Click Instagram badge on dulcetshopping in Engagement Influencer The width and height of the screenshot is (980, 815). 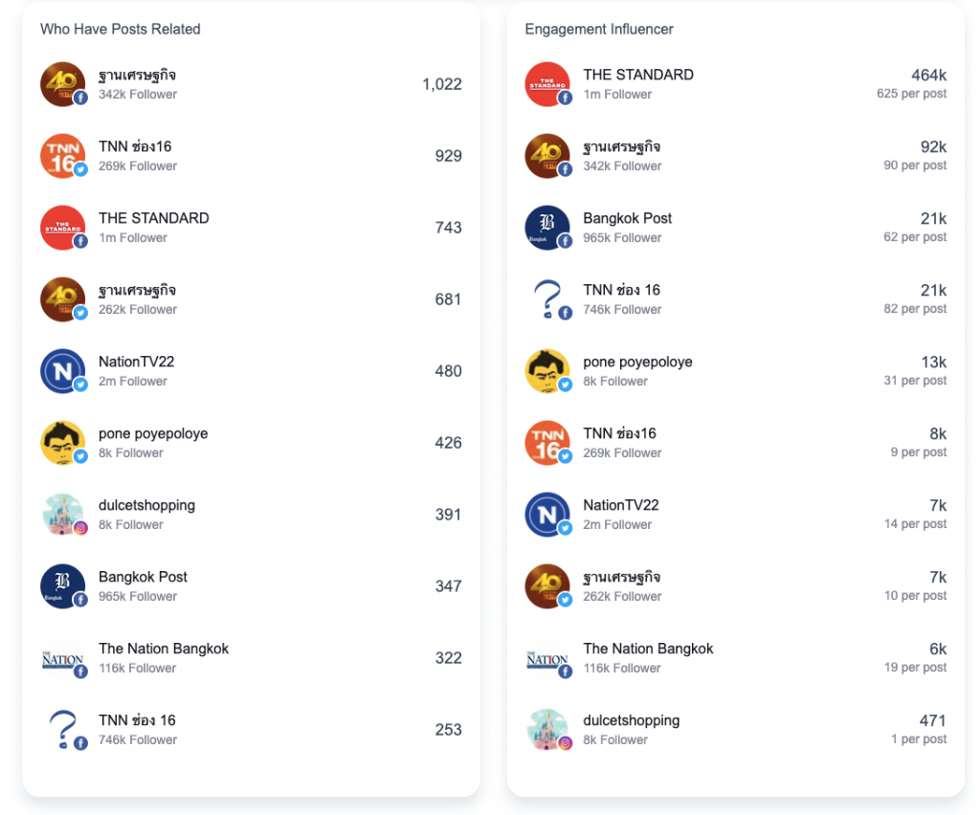tap(565, 743)
